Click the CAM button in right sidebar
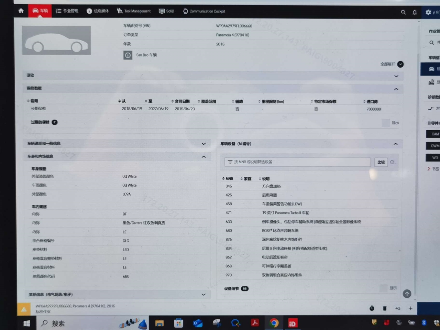440x330 pixels. 433,134
